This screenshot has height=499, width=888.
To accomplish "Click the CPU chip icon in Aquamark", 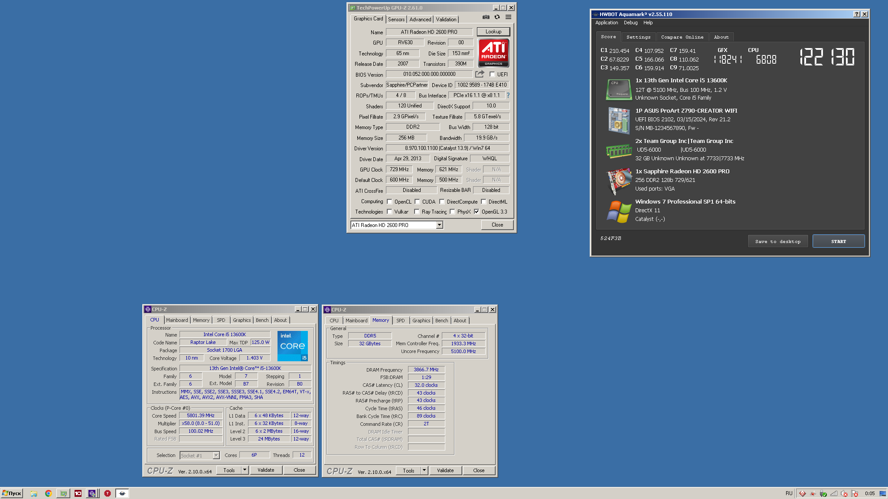I will tap(619, 89).
